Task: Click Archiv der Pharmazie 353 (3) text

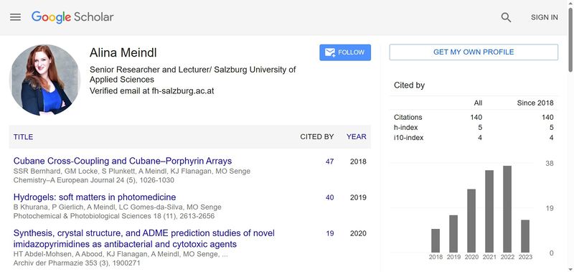Action: (77, 263)
